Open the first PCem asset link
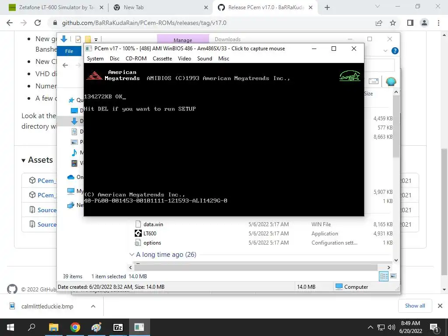 coord(47,181)
